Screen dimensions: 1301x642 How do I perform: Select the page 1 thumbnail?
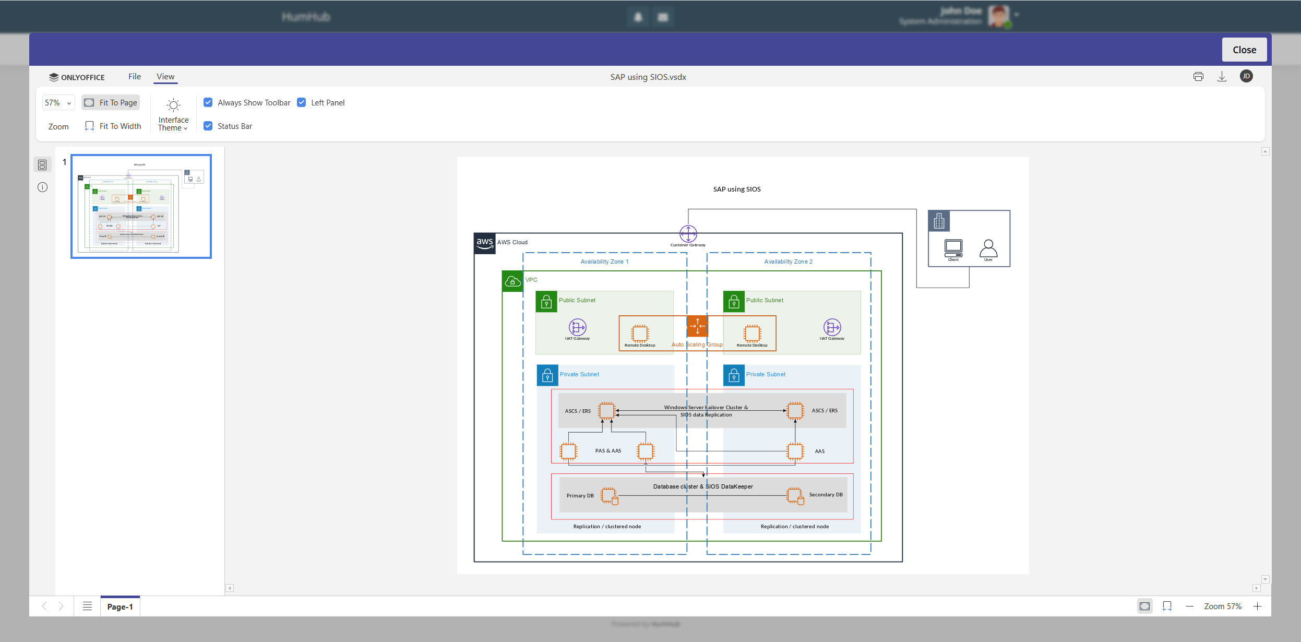pos(141,206)
